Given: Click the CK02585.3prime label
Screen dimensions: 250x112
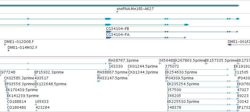Looking at the screenshot, I should (19, 78).
